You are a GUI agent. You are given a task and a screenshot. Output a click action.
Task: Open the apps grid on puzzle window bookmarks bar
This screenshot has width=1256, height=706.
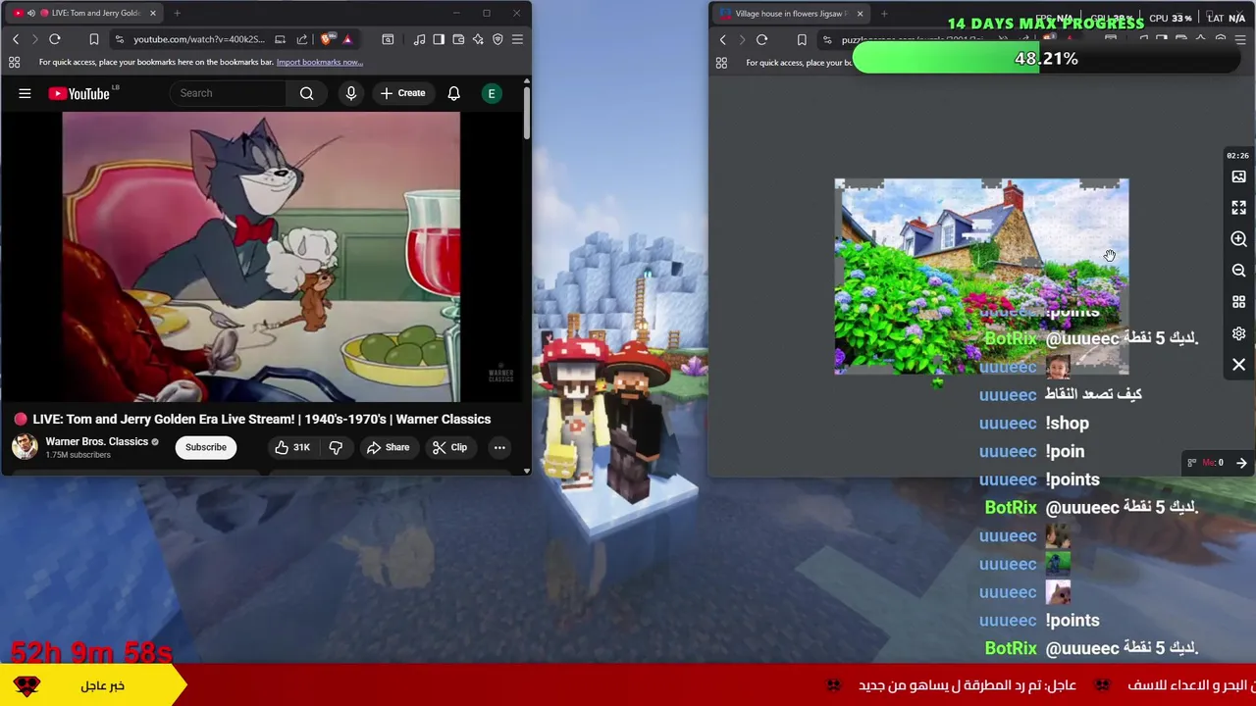721,63
